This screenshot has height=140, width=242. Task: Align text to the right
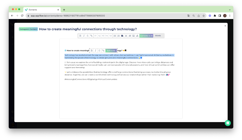pos(130,36)
